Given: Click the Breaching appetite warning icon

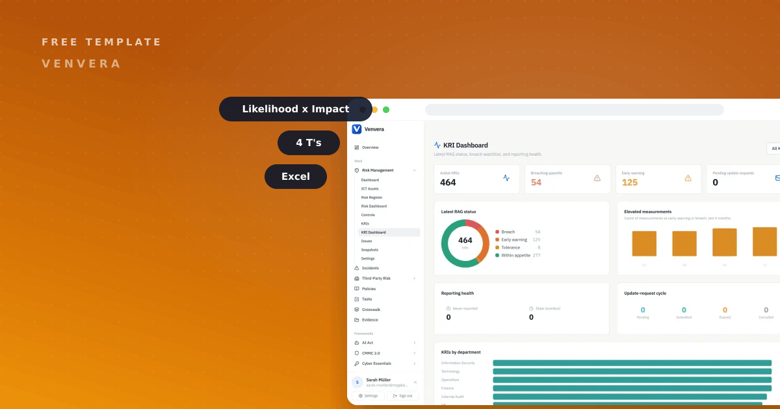Looking at the screenshot, I should click(x=597, y=178).
